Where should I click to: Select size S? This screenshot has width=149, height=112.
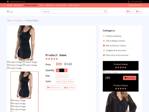(57, 76)
